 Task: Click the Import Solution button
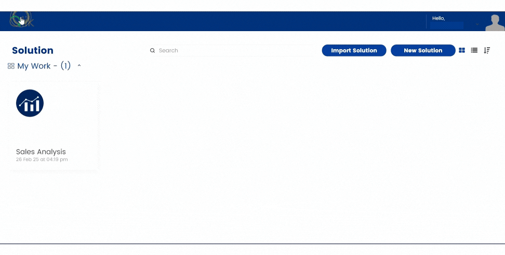pos(354,50)
